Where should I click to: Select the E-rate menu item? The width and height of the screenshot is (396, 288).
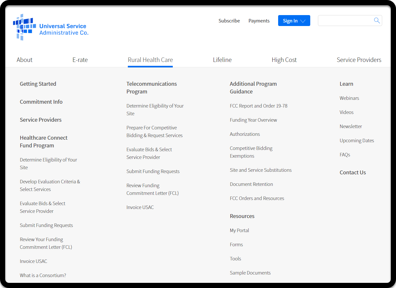(x=80, y=60)
